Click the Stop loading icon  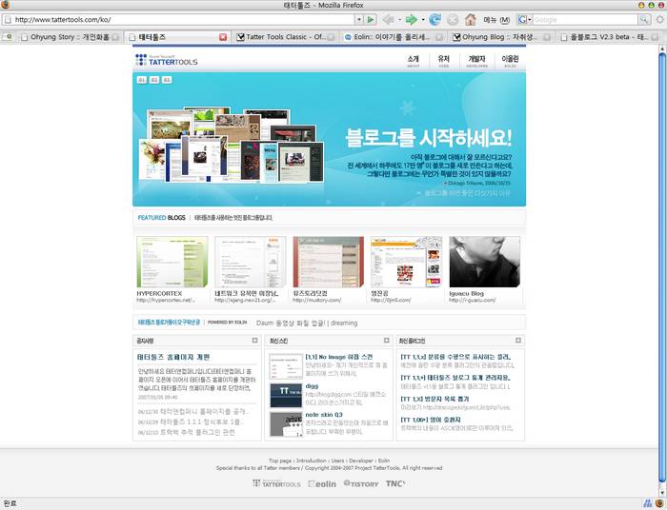tap(453, 20)
